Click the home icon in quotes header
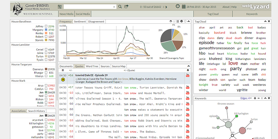 (188, 70)
